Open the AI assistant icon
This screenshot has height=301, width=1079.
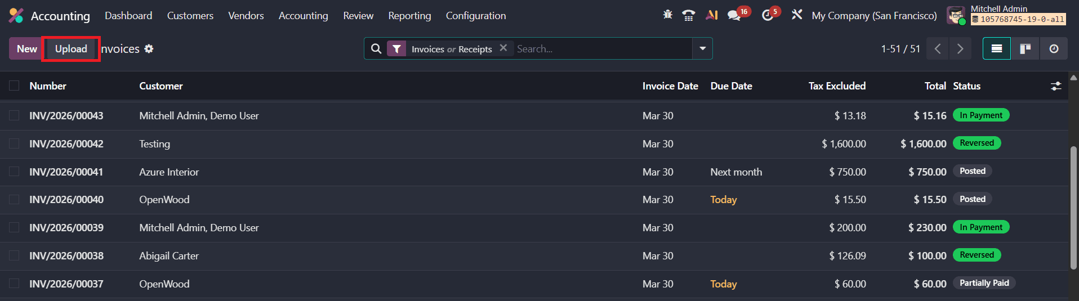click(711, 15)
